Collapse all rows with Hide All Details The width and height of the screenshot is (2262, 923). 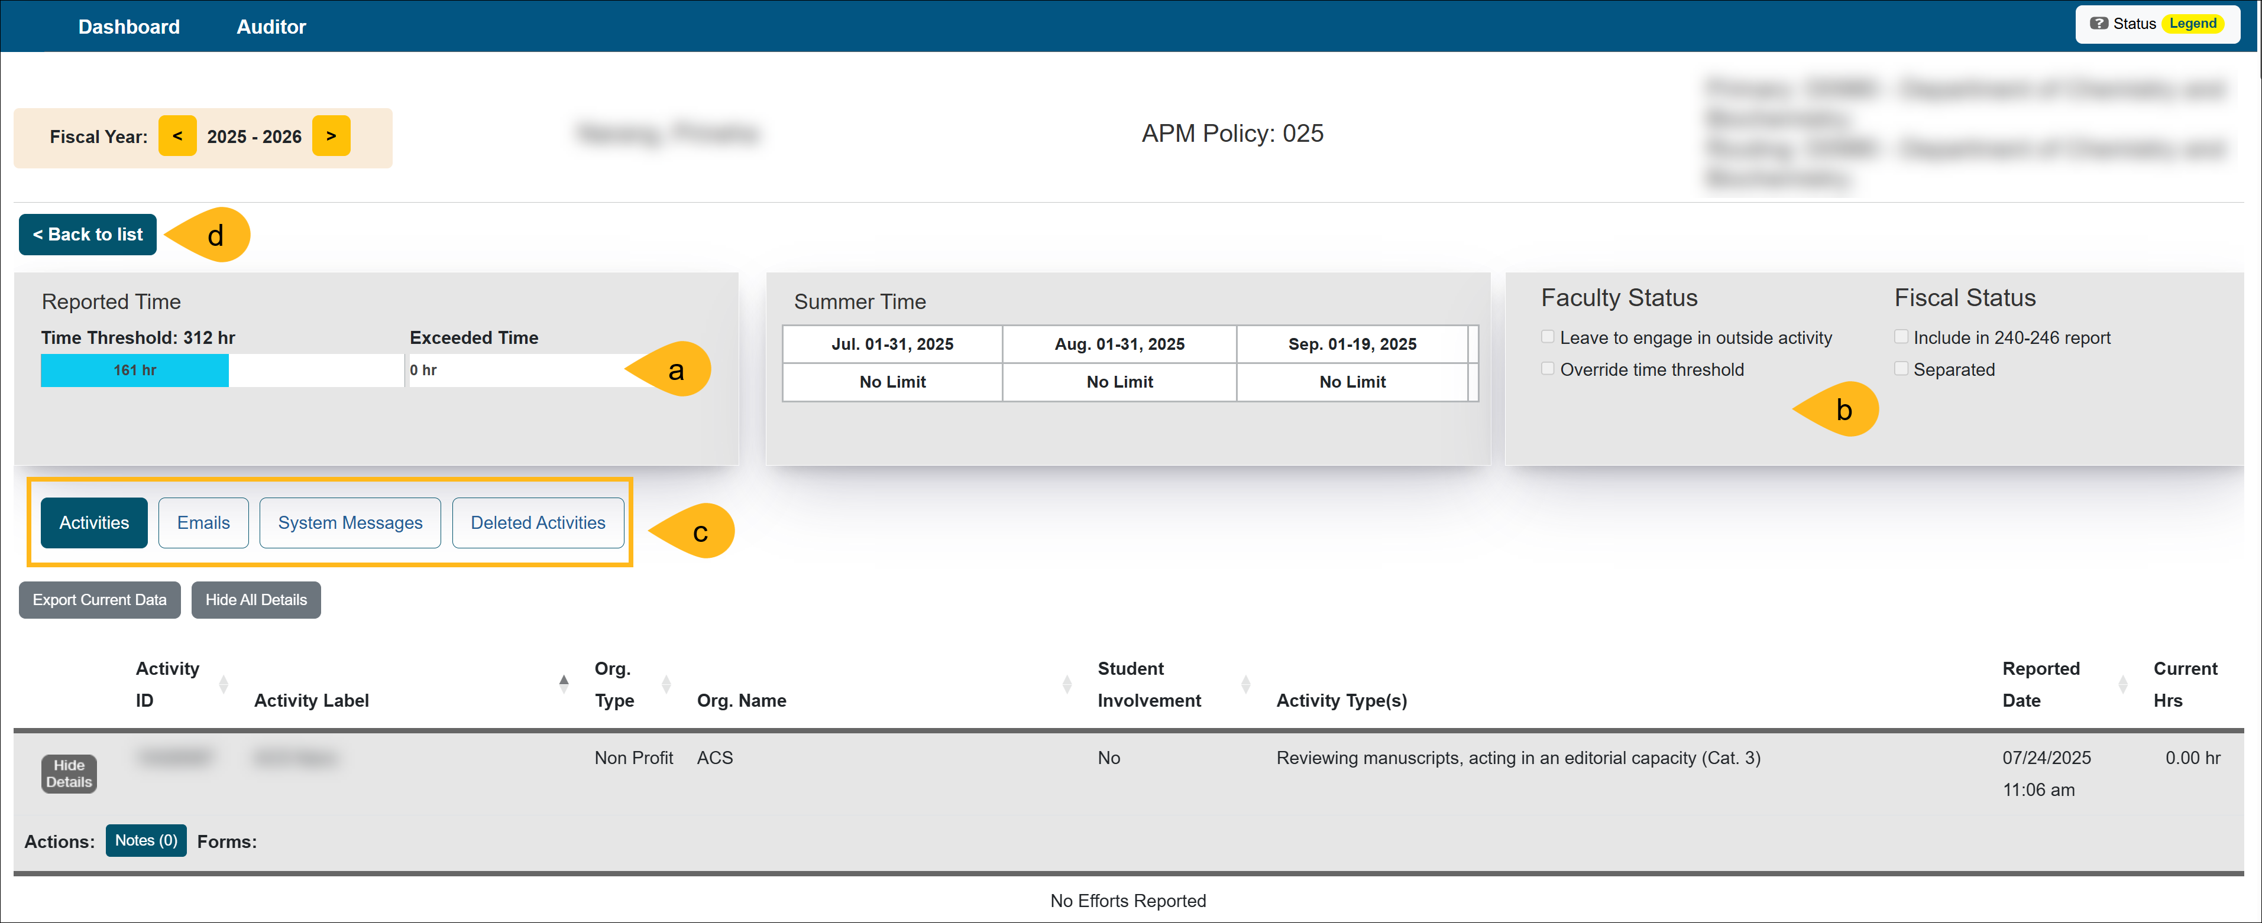[255, 599]
